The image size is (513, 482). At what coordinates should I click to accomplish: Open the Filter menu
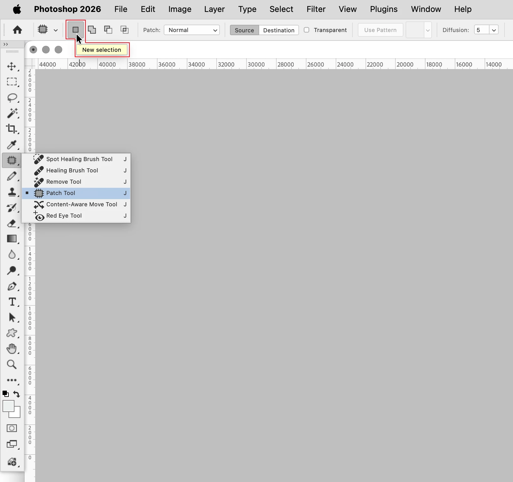pos(316,9)
